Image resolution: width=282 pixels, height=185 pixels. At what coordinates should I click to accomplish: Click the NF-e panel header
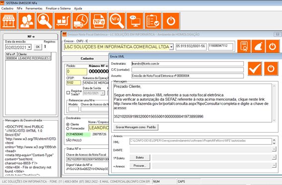(31, 37)
